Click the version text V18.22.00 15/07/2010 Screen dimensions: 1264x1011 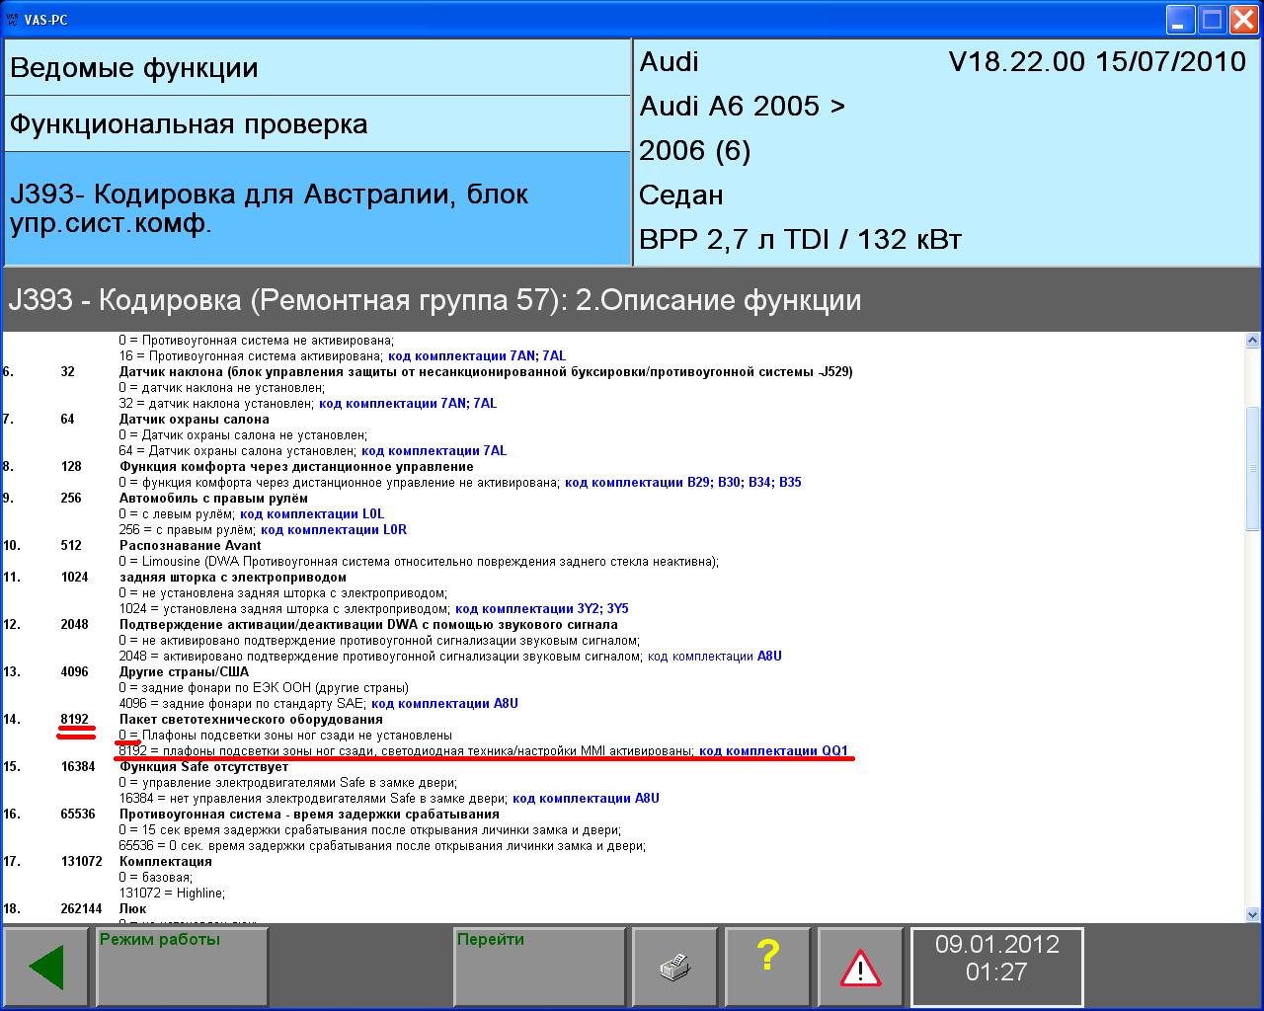[1097, 62]
